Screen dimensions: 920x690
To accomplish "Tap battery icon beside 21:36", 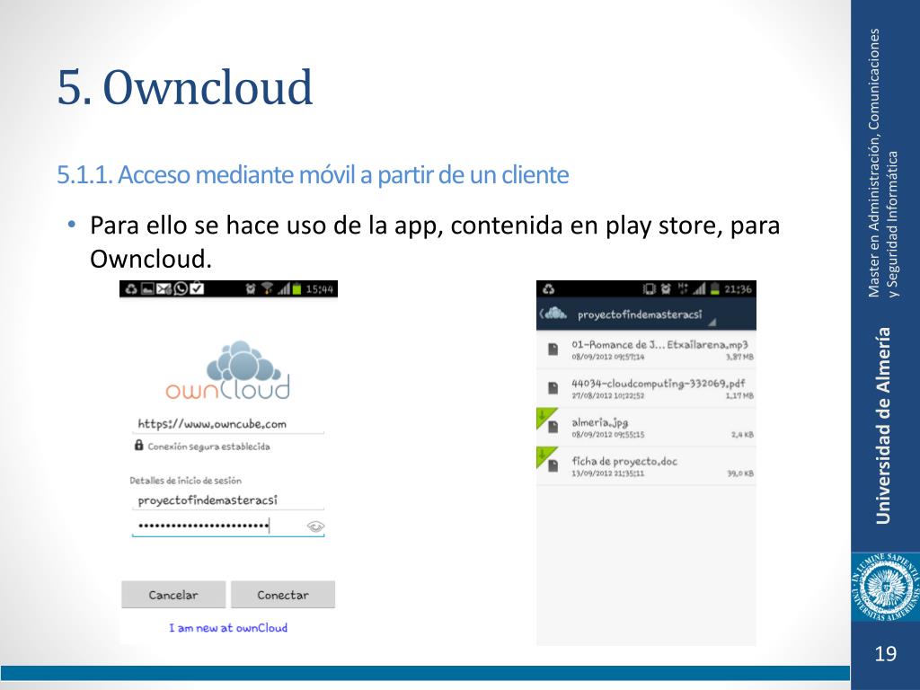I will [714, 288].
